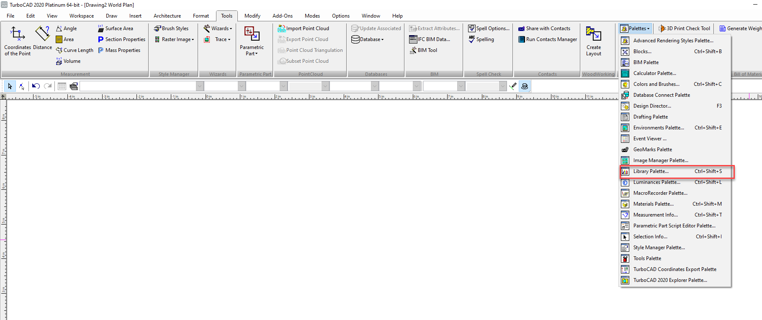Image resolution: width=762 pixels, height=320 pixels.
Task: Click the Layers stack icon
Action: tap(74, 86)
